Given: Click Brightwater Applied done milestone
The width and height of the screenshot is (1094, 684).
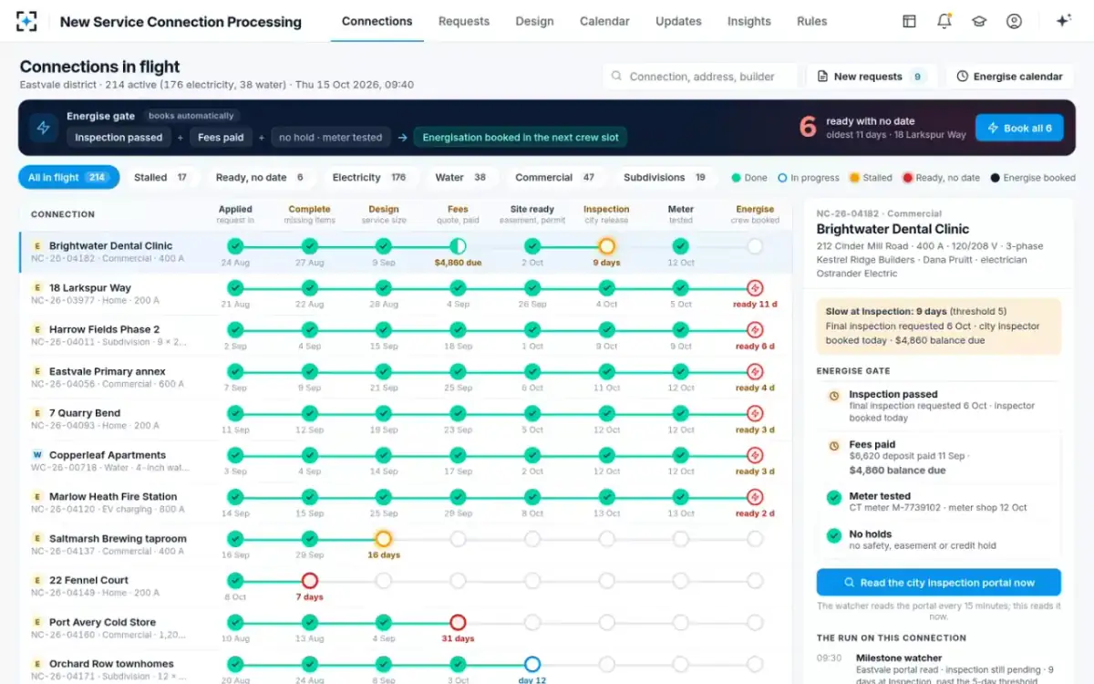Looking at the screenshot, I should 235,246.
